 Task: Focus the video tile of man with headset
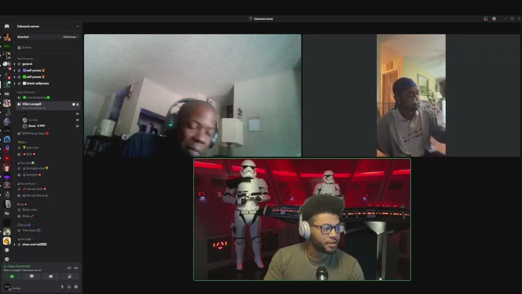[x=192, y=96]
